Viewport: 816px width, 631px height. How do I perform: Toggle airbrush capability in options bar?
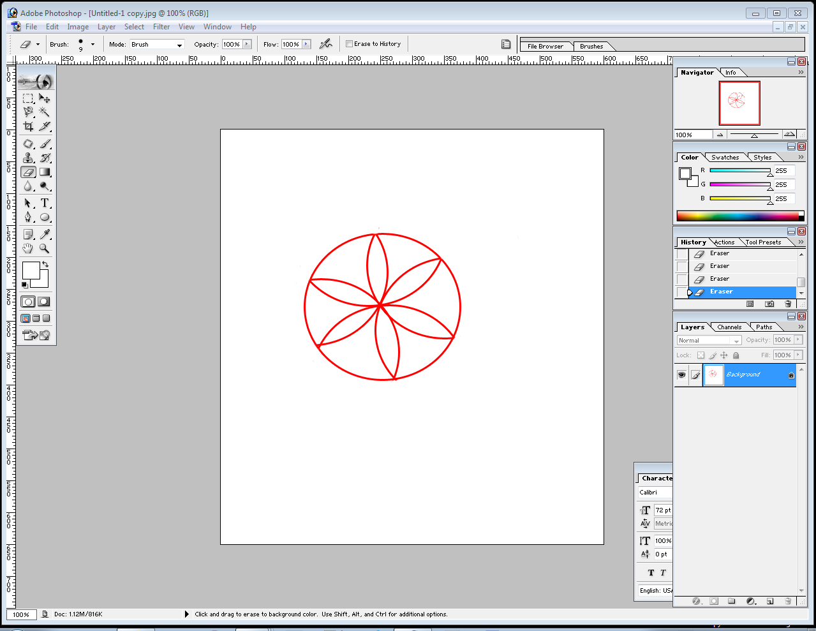click(x=326, y=44)
